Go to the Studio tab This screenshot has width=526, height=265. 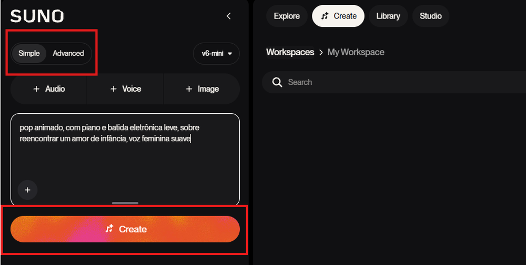pyautogui.click(x=431, y=16)
